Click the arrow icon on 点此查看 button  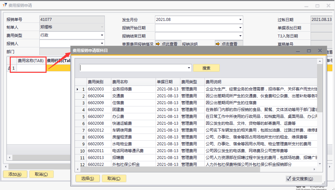158,44
